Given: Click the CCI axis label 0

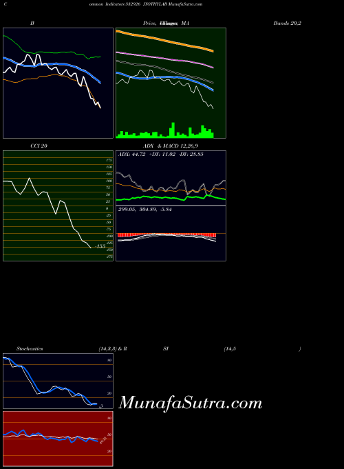Looking at the screenshot, I should [107, 208].
